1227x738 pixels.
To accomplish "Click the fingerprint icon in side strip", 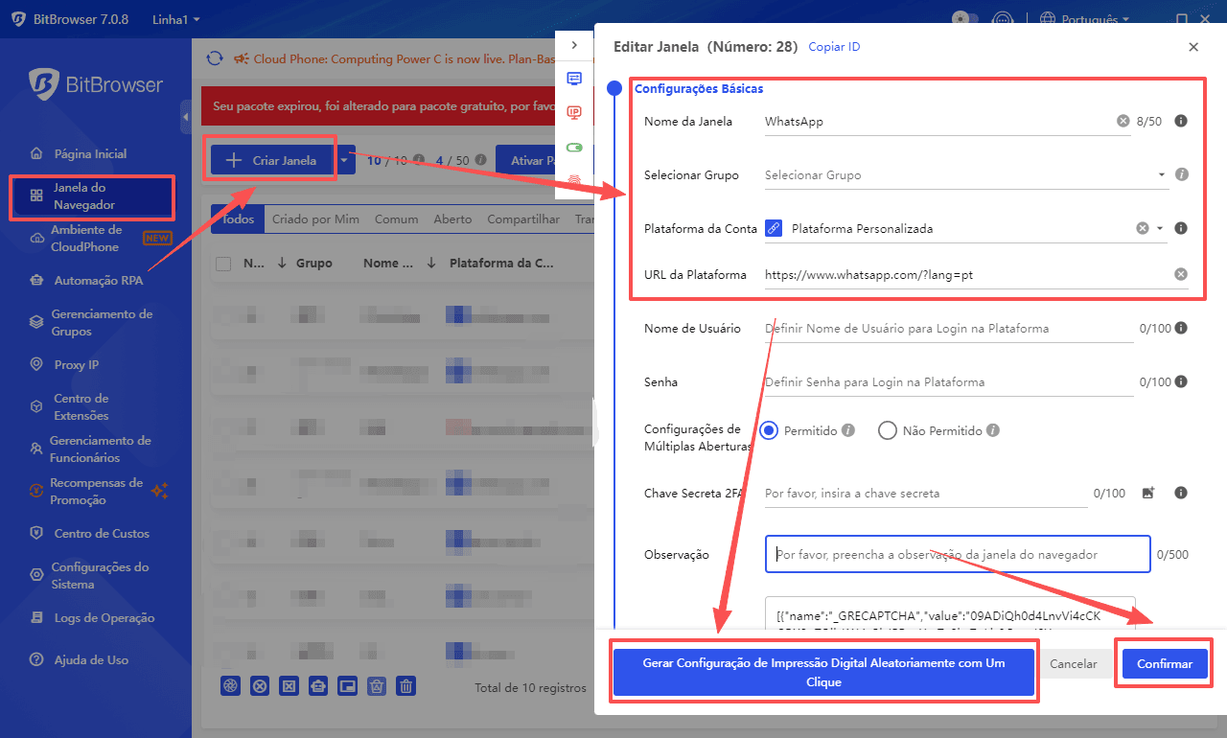I will pos(574,179).
